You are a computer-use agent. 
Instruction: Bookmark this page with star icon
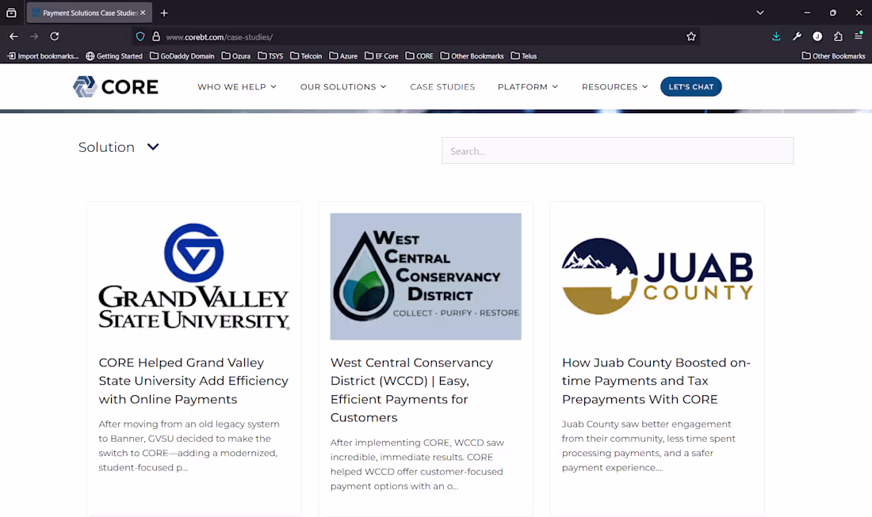[691, 36]
